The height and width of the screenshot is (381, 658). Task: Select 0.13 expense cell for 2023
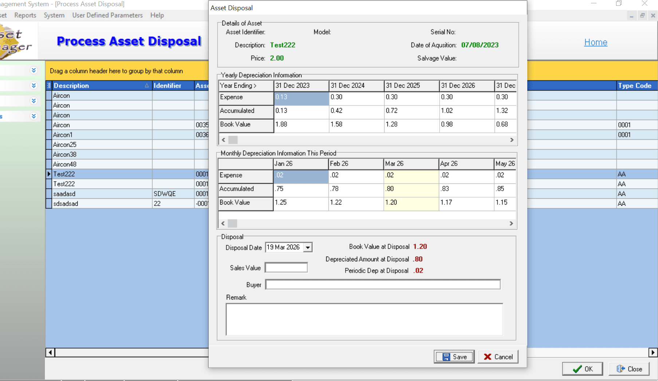click(302, 98)
